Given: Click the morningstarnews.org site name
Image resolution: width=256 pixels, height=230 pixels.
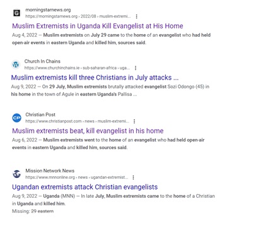Looking at the screenshot, I should pos(48,10).
